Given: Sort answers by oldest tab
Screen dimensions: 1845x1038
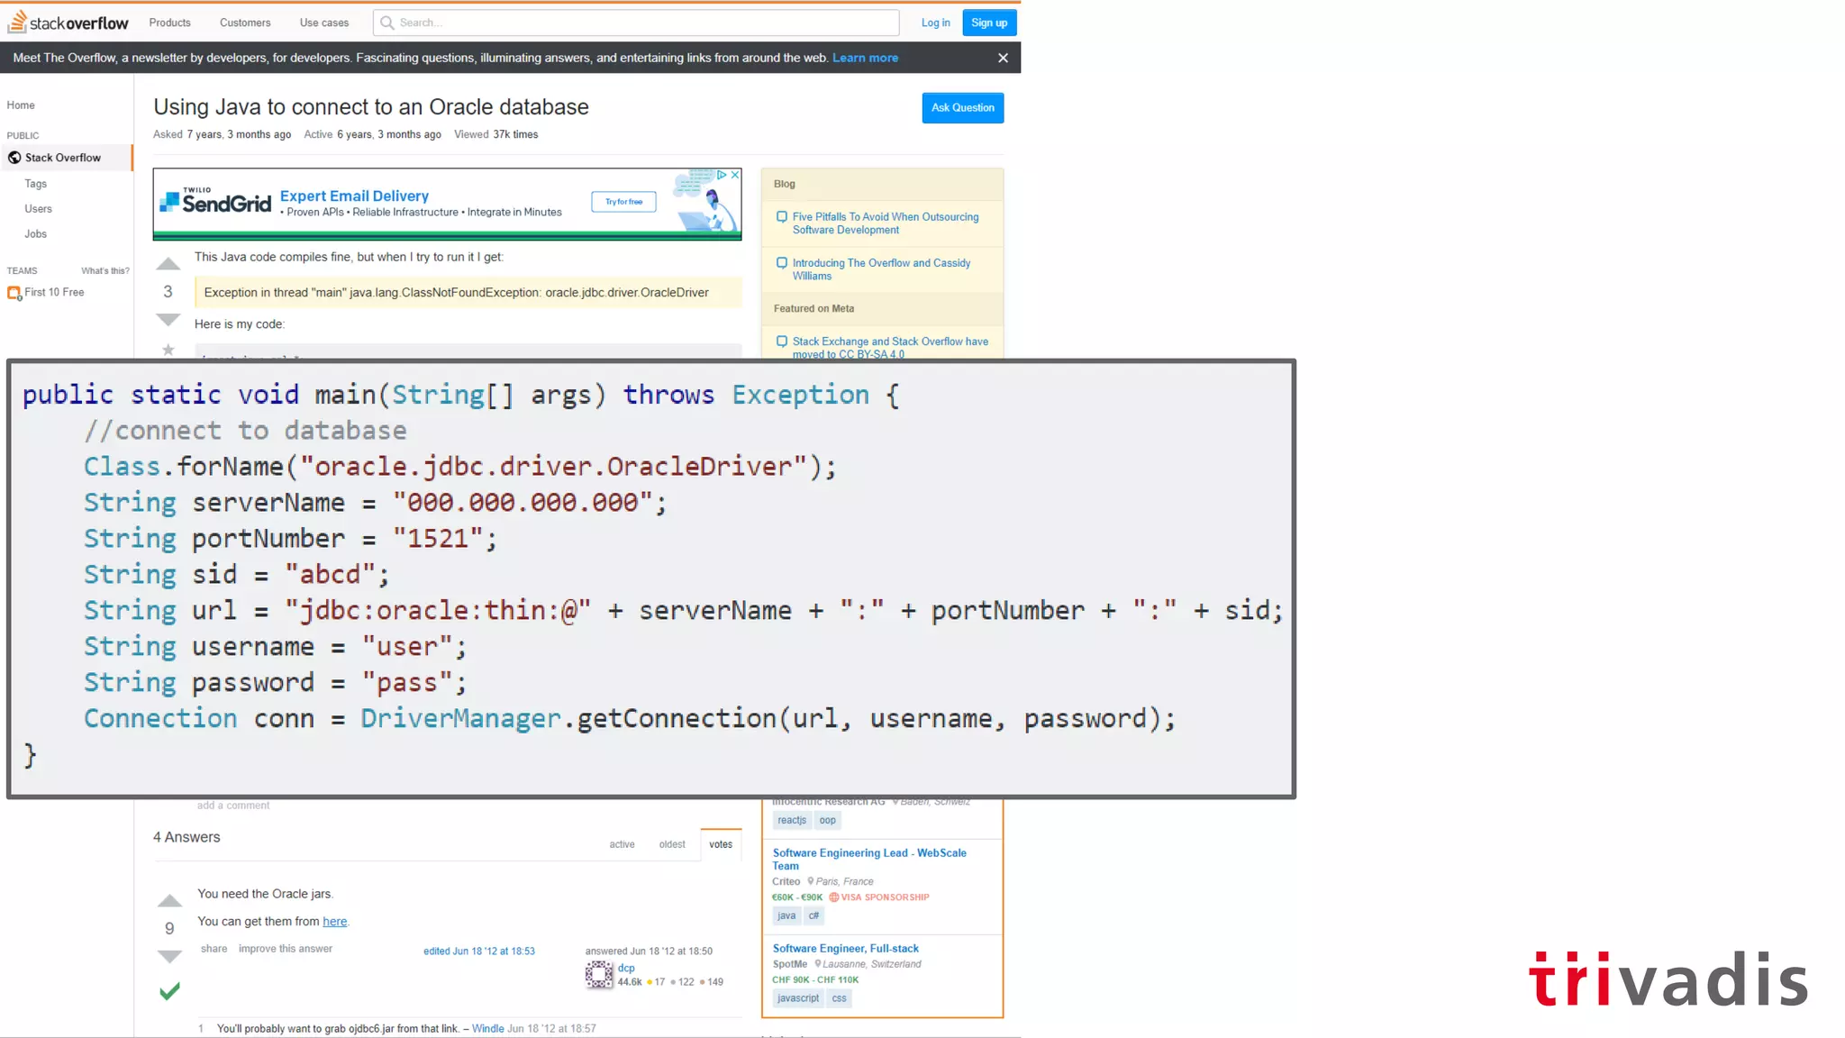Looking at the screenshot, I should pyautogui.click(x=672, y=844).
